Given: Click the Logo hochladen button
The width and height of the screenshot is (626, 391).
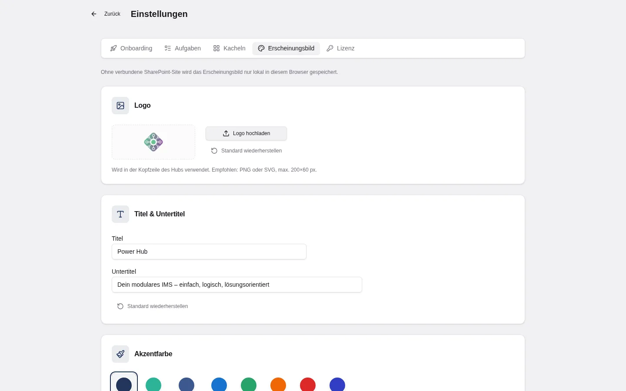Looking at the screenshot, I should coord(246,133).
